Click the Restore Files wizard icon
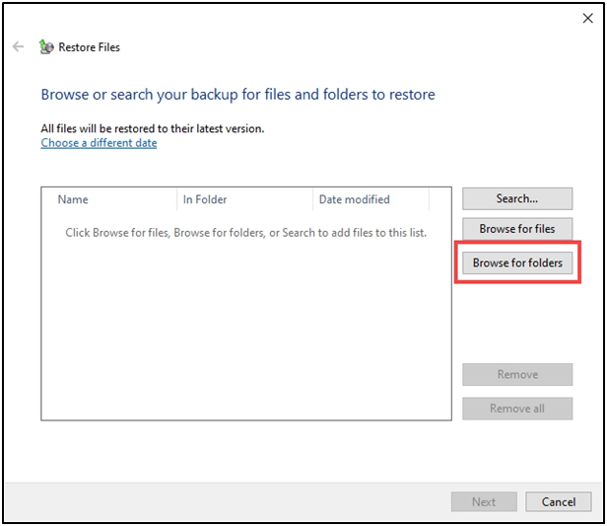The height and width of the screenshot is (526, 607). pos(46,47)
